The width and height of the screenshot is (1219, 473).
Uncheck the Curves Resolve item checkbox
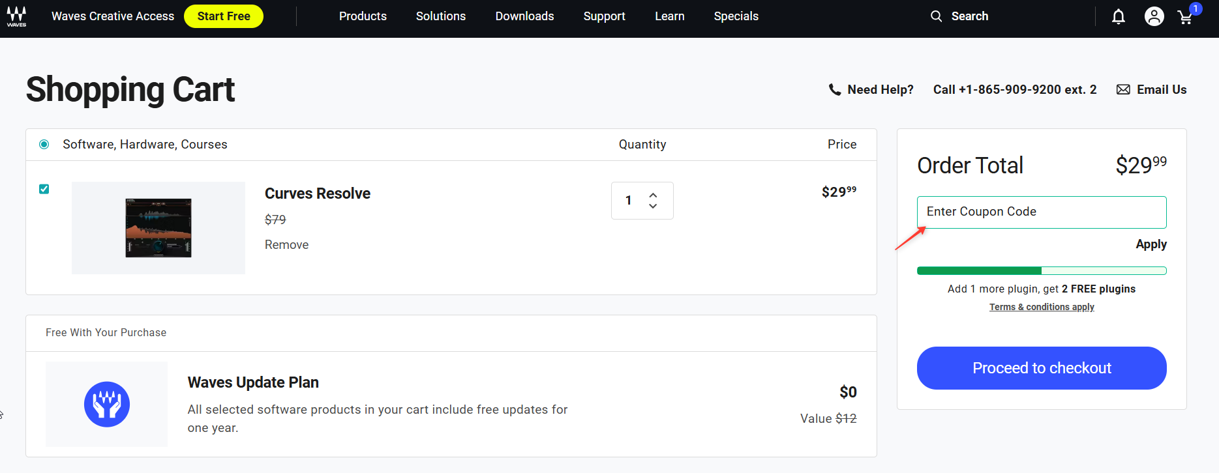[x=44, y=189]
